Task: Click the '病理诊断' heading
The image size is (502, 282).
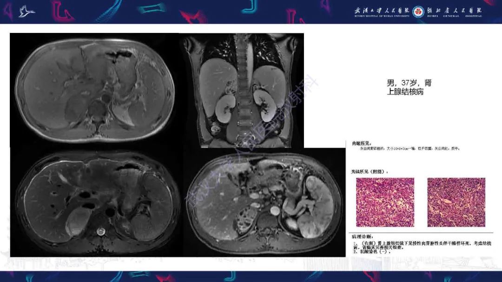Action: point(362,236)
